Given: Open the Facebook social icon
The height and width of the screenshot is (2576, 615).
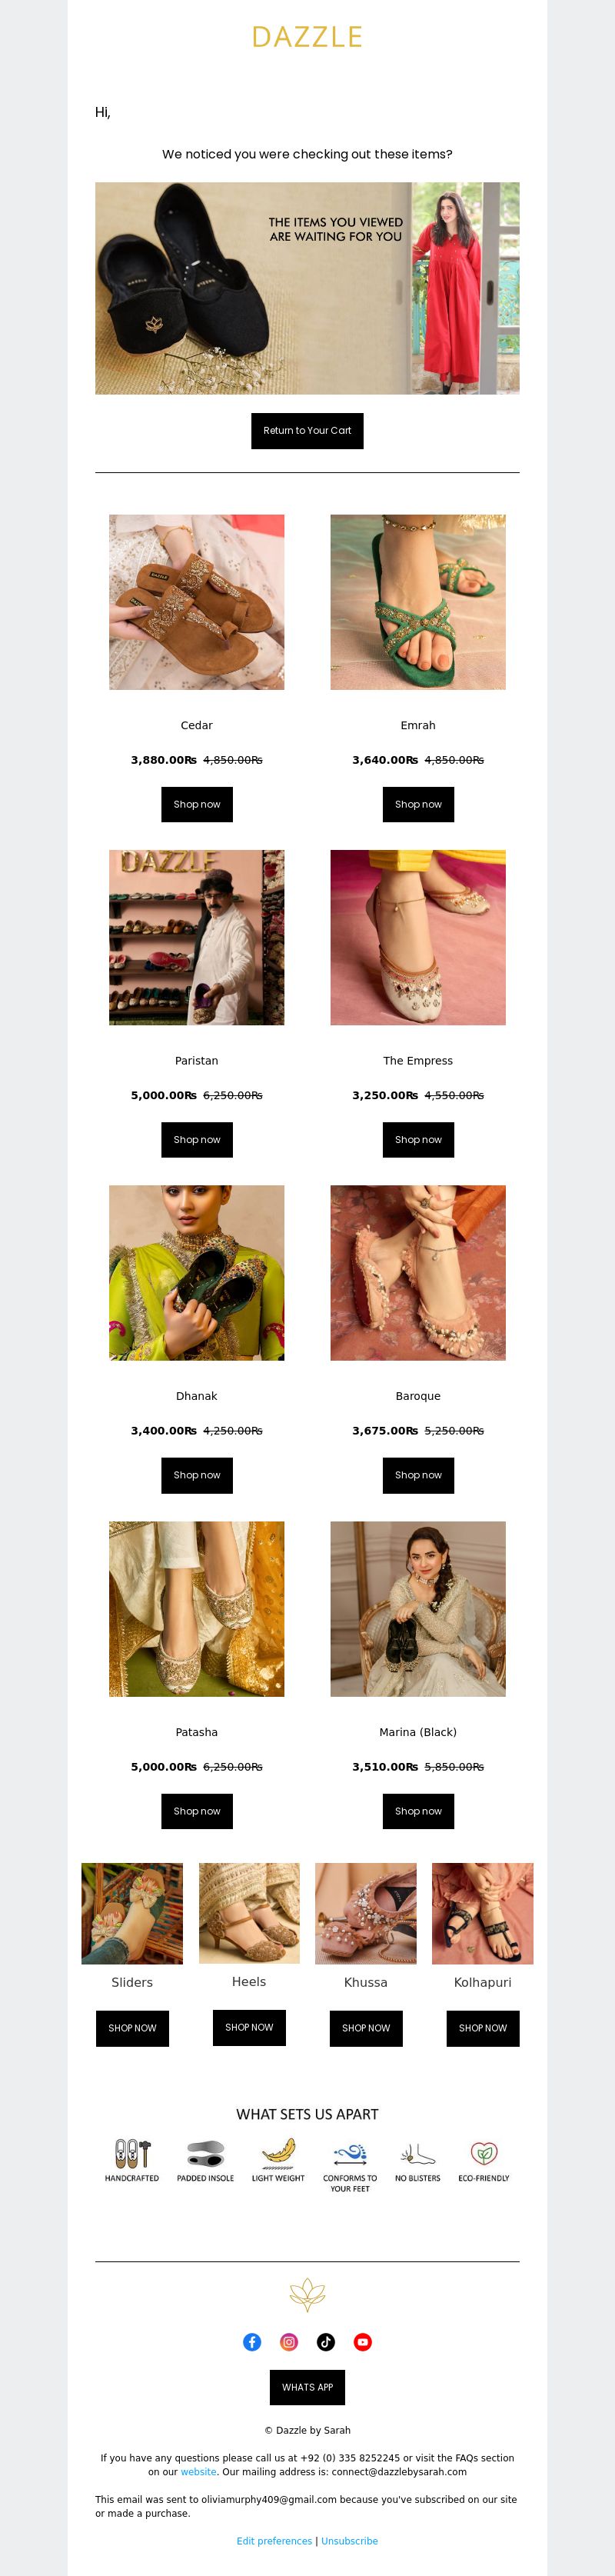Looking at the screenshot, I should click(252, 2341).
